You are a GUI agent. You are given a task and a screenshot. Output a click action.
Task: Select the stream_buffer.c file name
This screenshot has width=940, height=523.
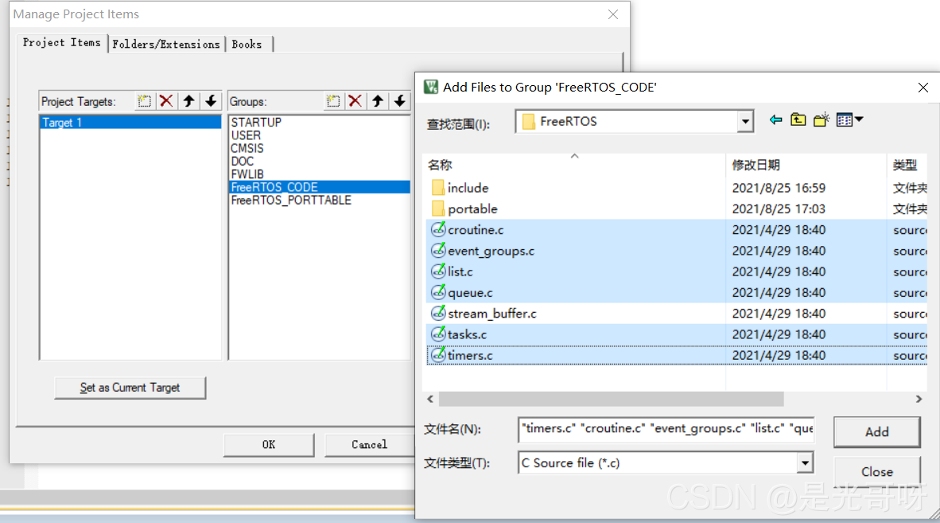pos(492,314)
